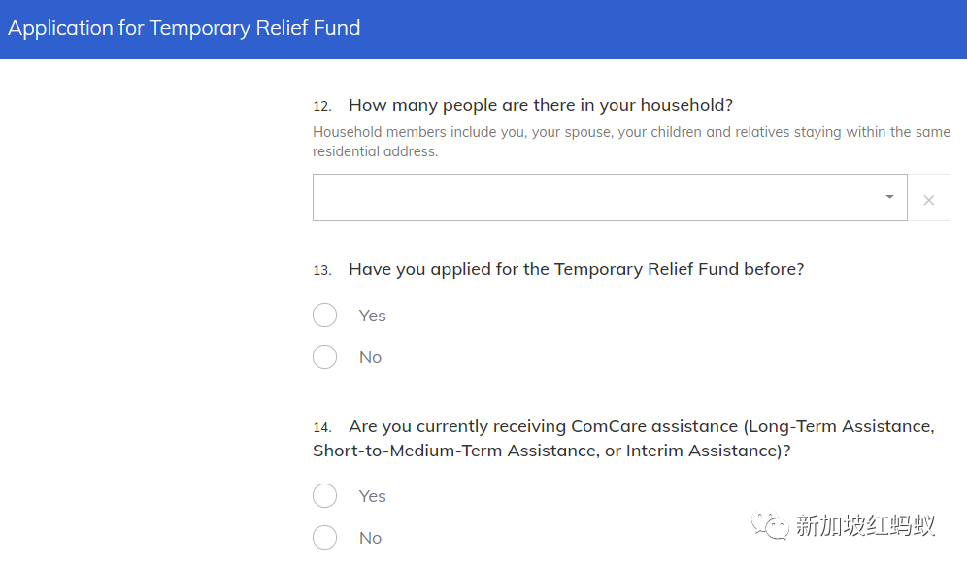Click the question number '14.' marker
This screenshot has width=967, height=568.
pyautogui.click(x=321, y=428)
